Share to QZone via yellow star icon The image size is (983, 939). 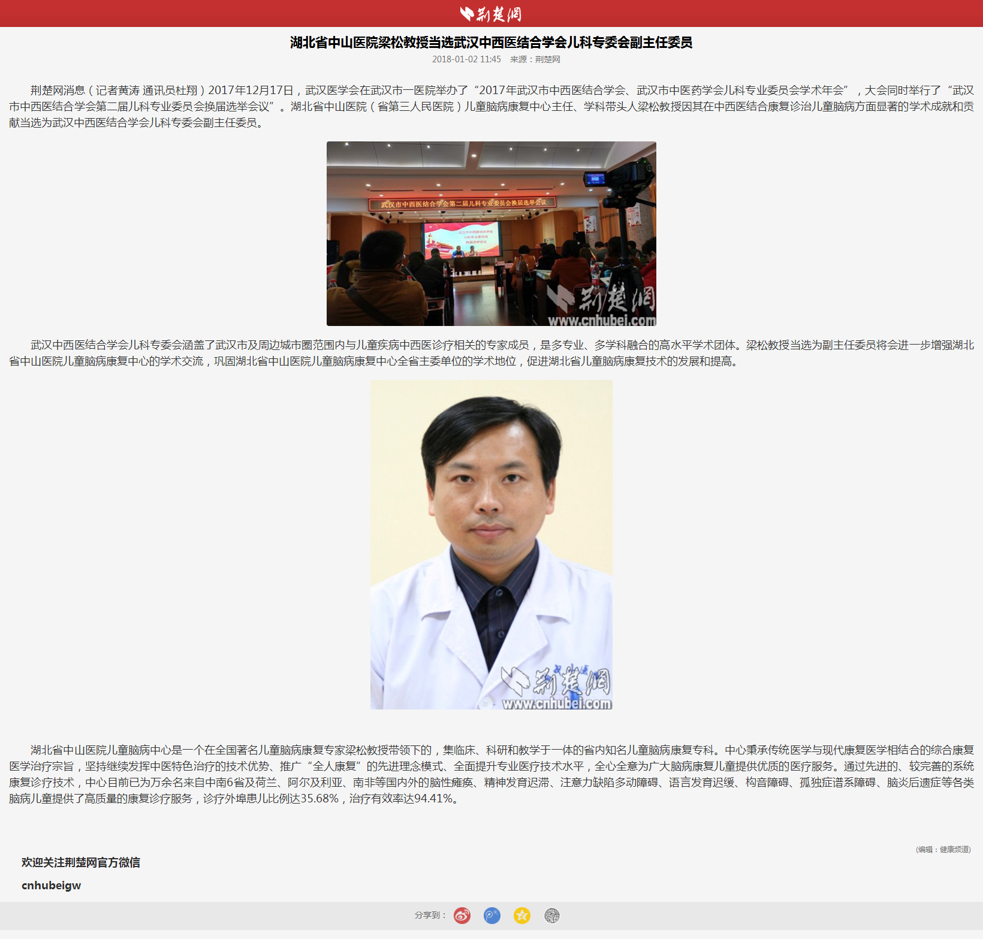coord(521,916)
